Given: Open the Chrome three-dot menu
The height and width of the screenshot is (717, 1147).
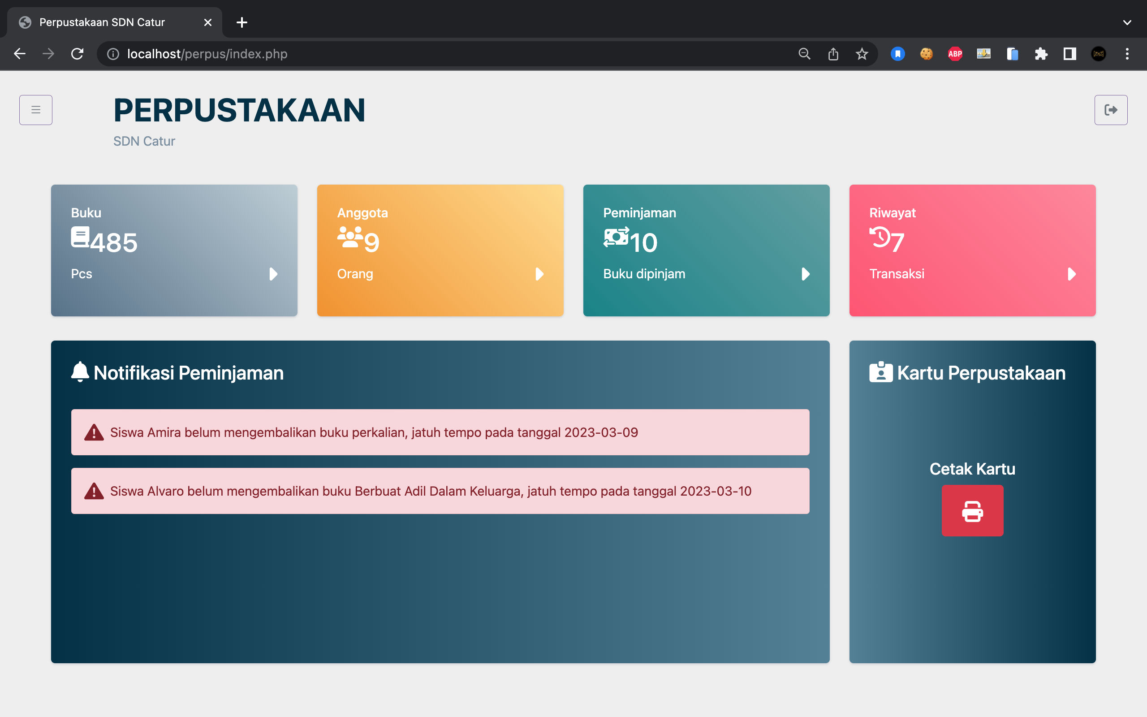Looking at the screenshot, I should point(1127,54).
